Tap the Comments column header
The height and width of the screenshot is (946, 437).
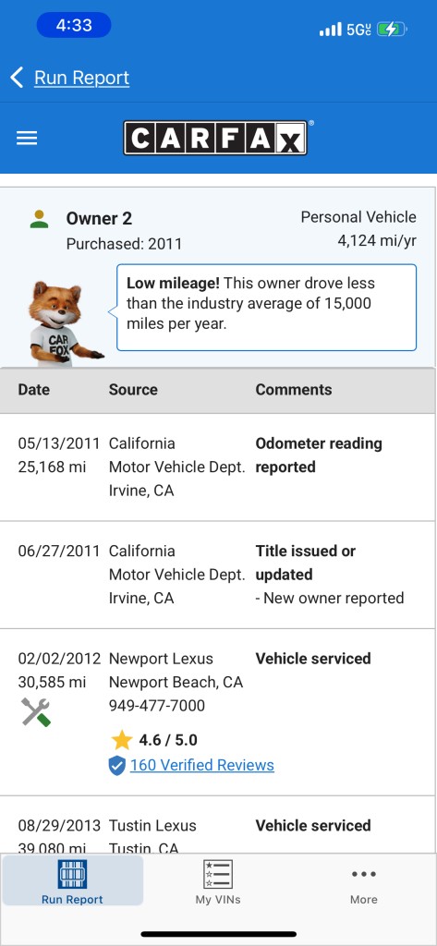pos(294,390)
